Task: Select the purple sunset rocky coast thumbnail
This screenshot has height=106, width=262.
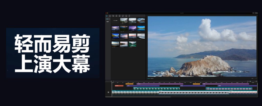Action: click(x=116, y=28)
